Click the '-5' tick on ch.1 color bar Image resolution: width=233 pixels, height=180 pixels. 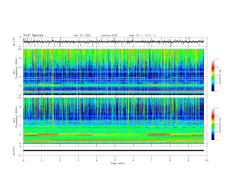pyautogui.click(x=217, y=75)
